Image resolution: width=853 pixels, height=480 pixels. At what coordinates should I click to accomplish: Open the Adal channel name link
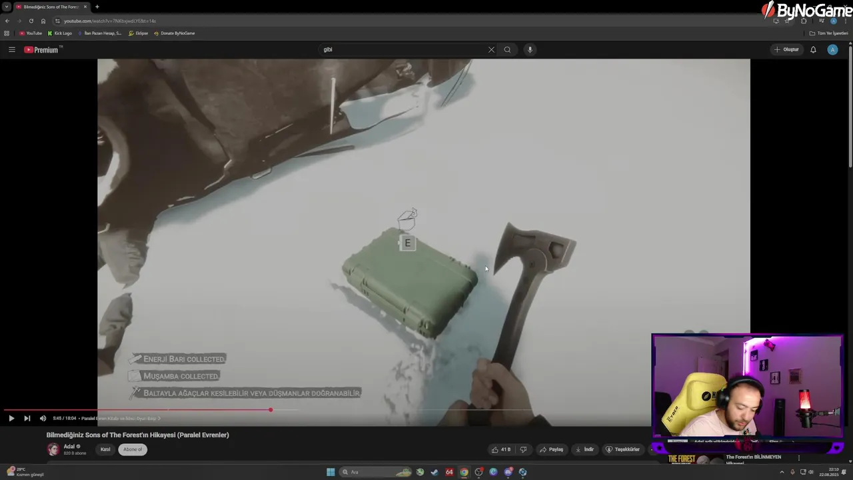coord(69,447)
